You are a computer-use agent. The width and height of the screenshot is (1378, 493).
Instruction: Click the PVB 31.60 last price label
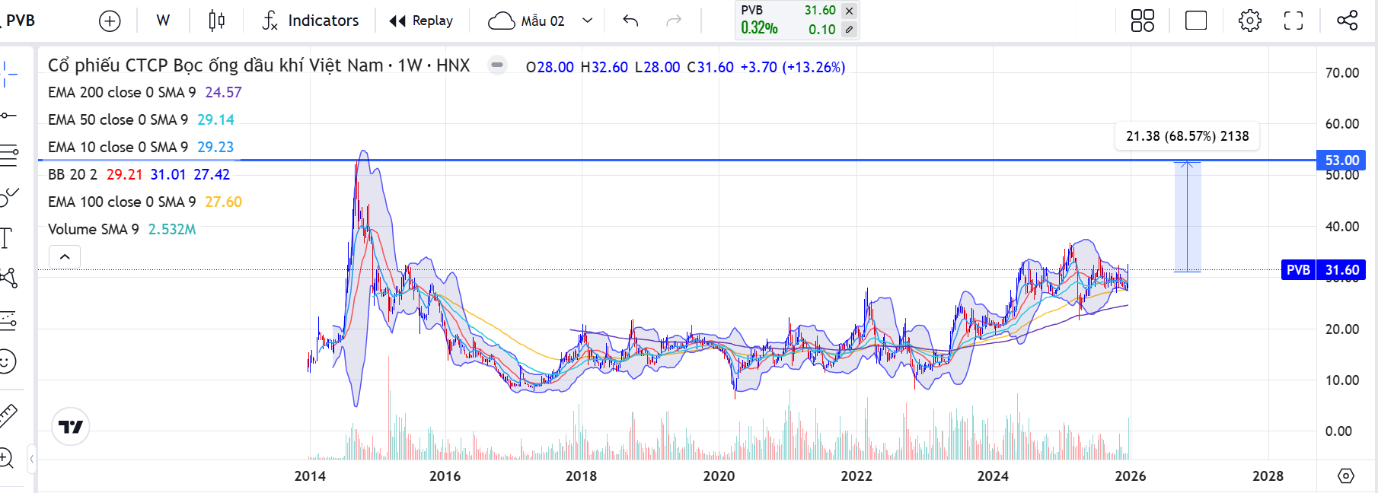[x=1324, y=270]
